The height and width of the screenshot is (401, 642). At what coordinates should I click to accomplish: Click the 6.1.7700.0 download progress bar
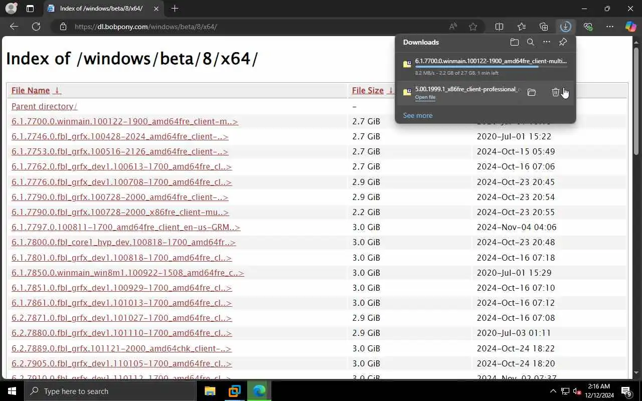[491, 67]
